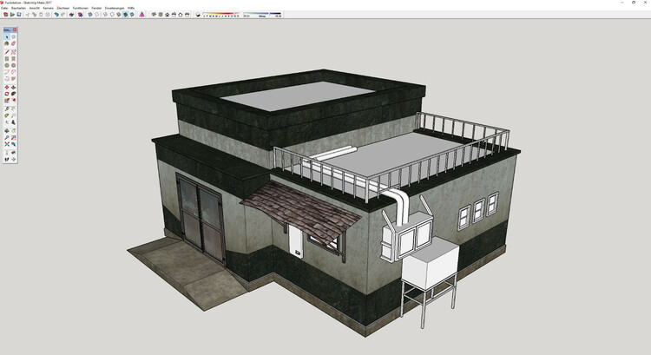Select the Scale tool
The image size is (651, 355).
coord(7,100)
